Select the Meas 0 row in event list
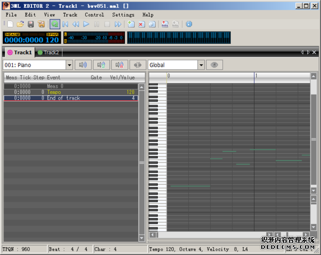 coord(71,86)
